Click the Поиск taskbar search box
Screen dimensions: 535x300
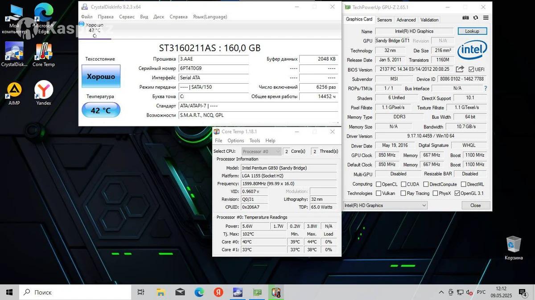click(x=75, y=292)
